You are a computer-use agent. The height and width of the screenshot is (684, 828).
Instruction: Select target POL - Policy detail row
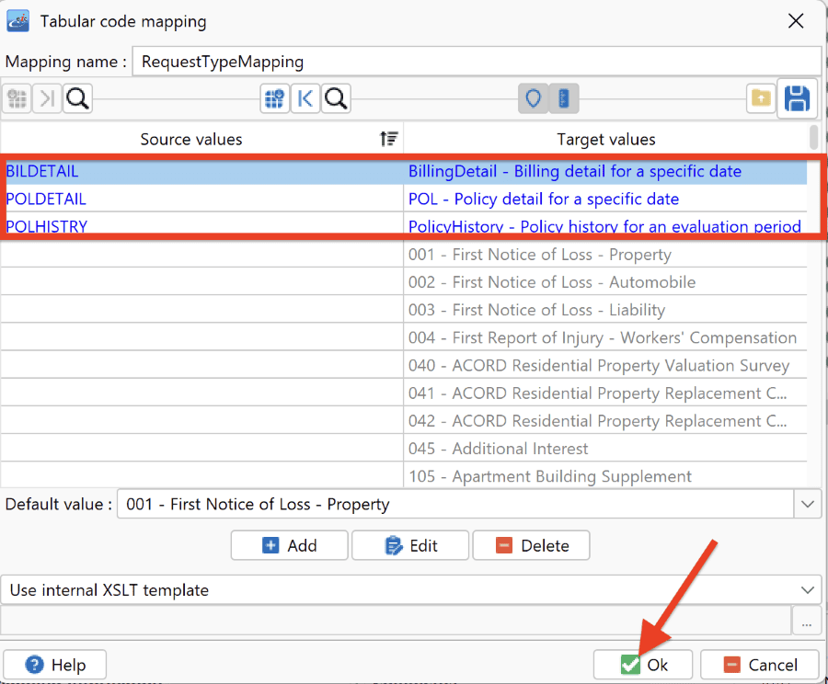click(x=605, y=199)
